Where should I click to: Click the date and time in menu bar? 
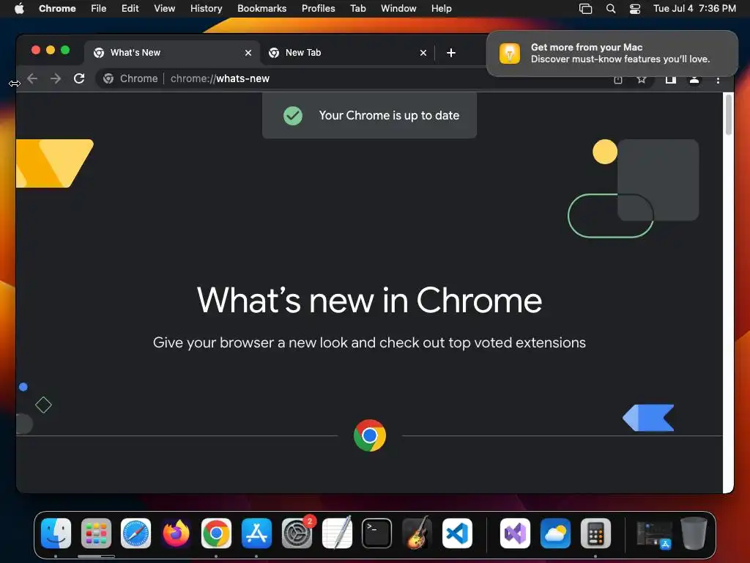click(x=694, y=9)
